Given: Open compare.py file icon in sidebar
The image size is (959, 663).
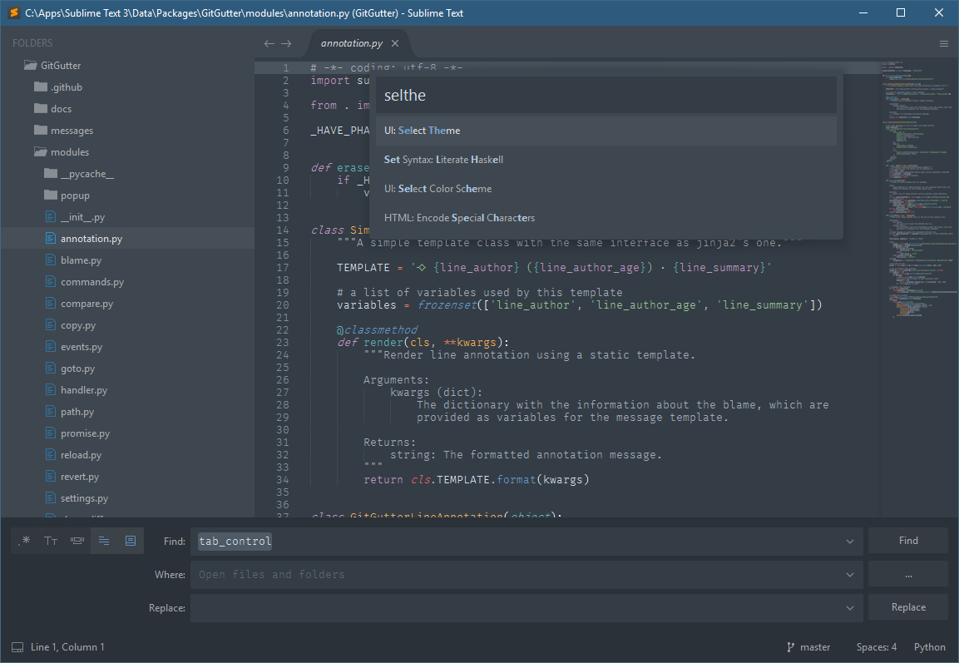Looking at the screenshot, I should [51, 304].
